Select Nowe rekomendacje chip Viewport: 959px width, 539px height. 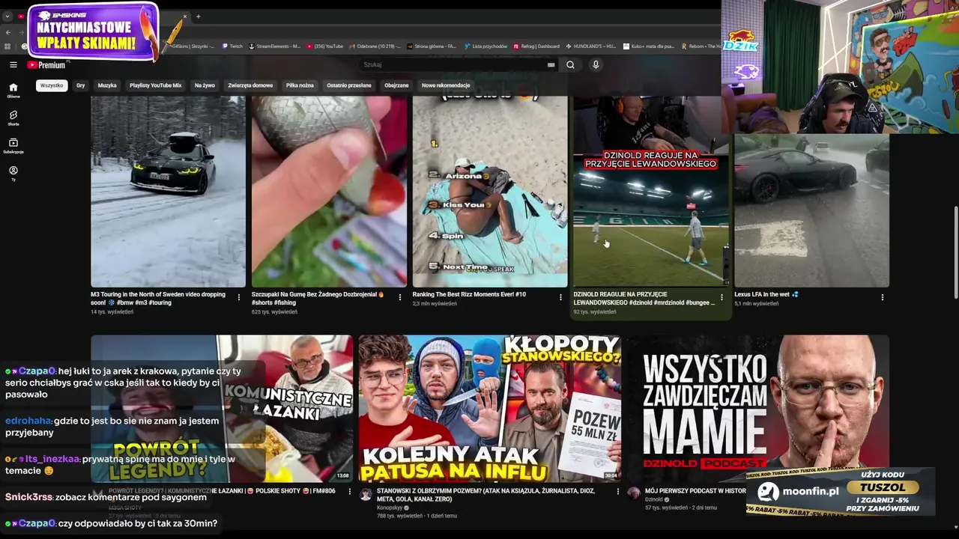(x=446, y=85)
